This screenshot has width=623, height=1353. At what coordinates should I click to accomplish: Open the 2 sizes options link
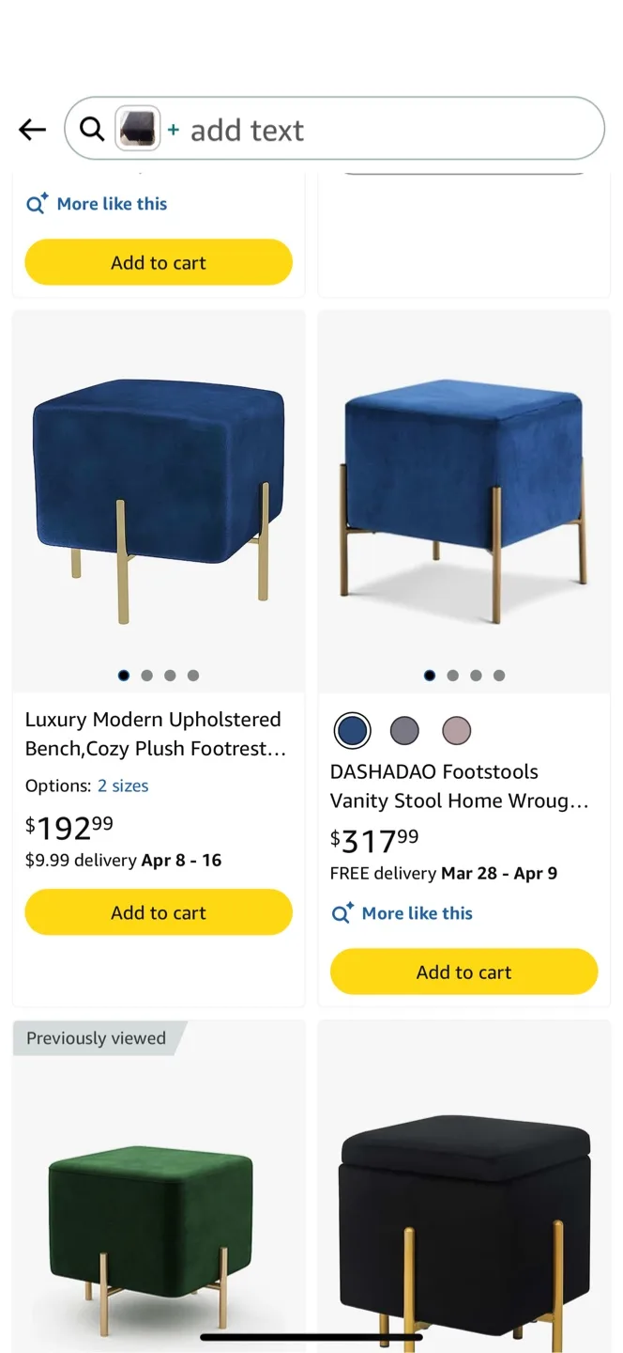pyautogui.click(x=123, y=785)
